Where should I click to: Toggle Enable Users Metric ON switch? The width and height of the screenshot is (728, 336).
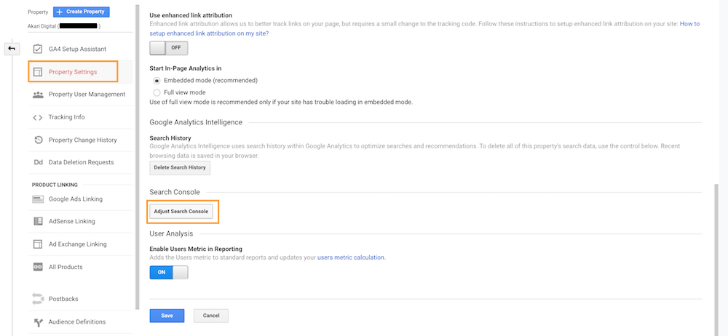pos(169,273)
